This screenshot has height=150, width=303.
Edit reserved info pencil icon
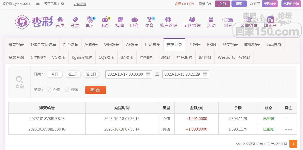pyautogui.click(x=62, y=4)
